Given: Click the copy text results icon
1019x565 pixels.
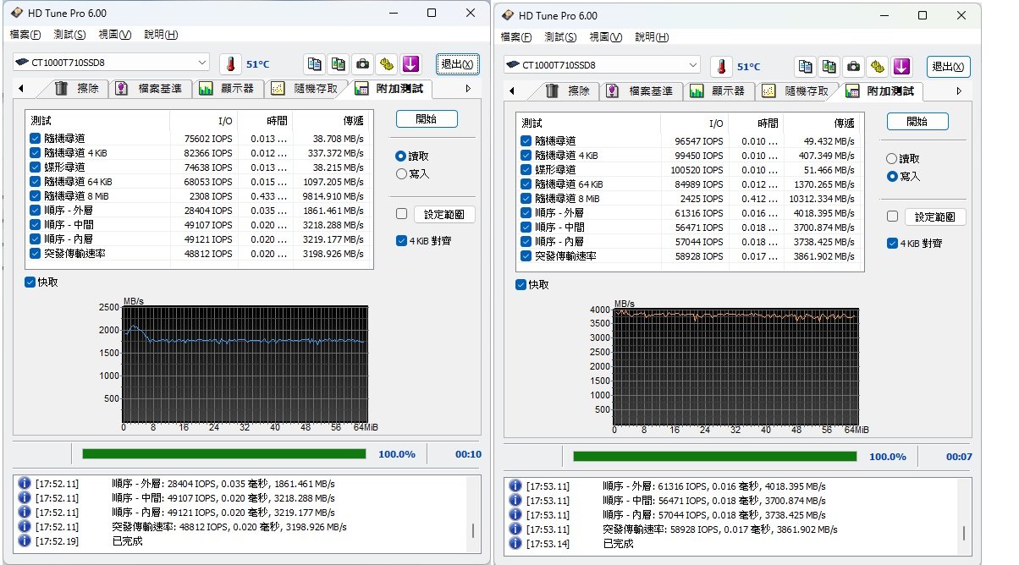Looking at the screenshot, I should 314,63.
